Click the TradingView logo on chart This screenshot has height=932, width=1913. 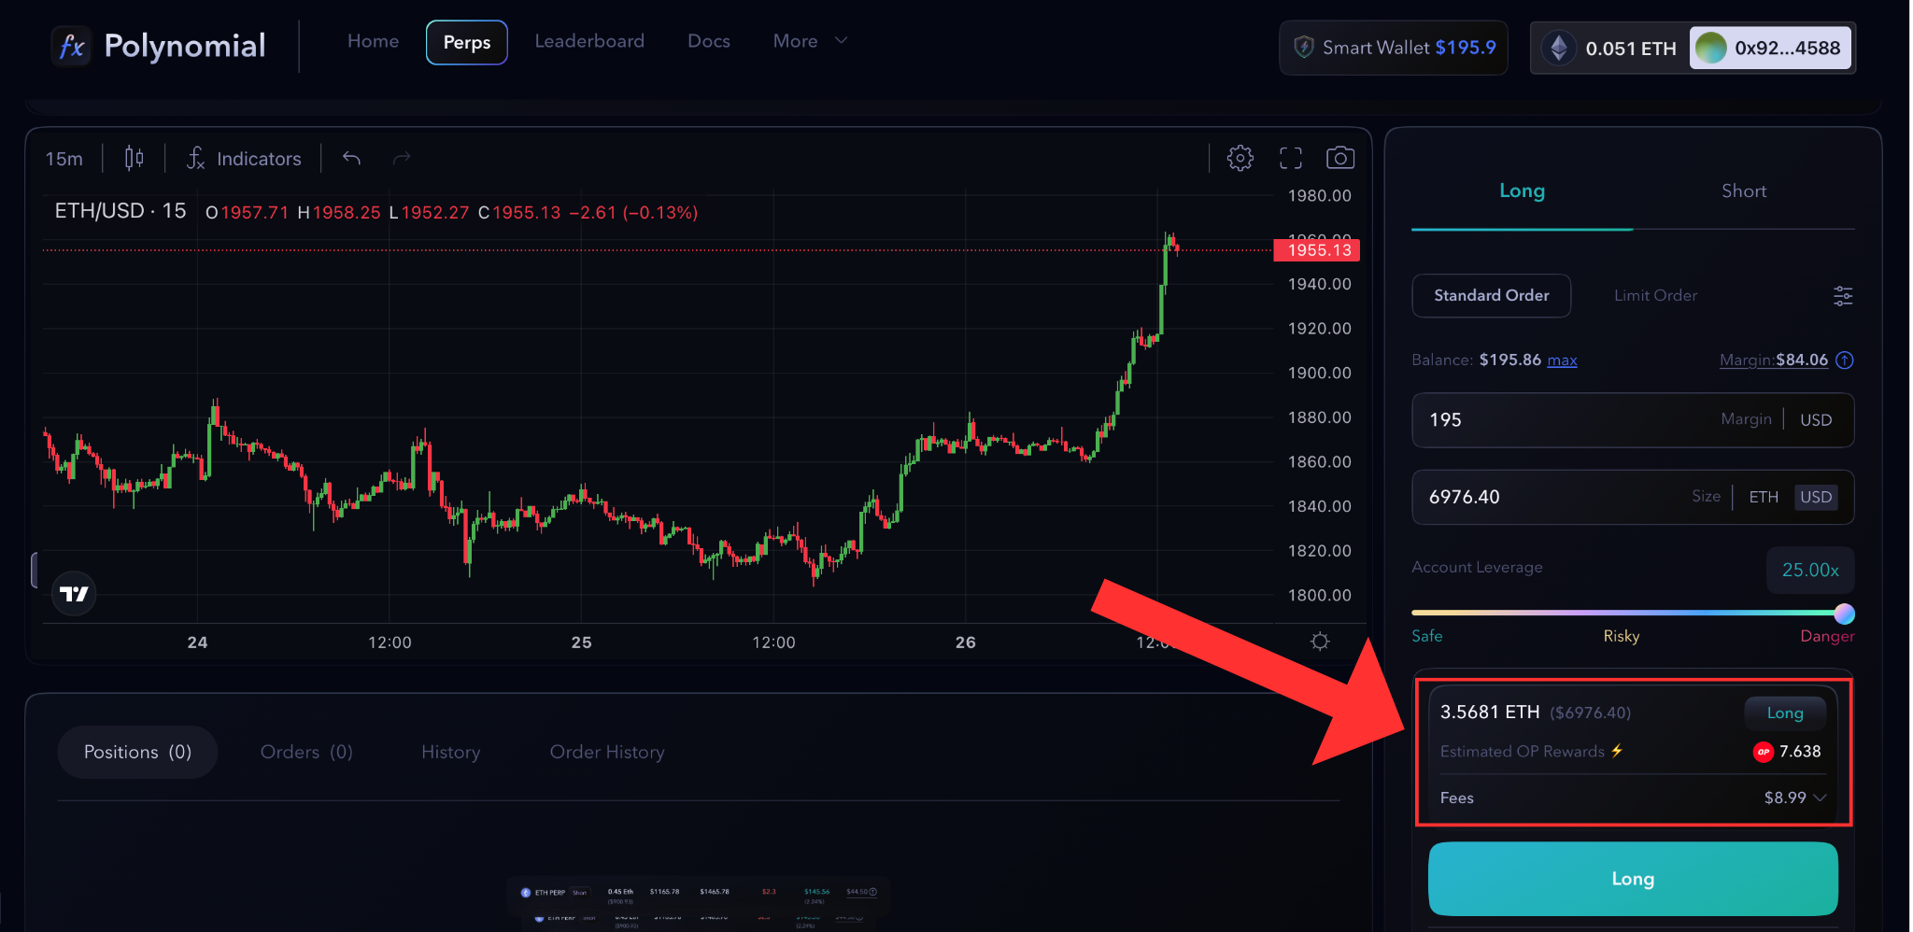(x=74, y=594)
